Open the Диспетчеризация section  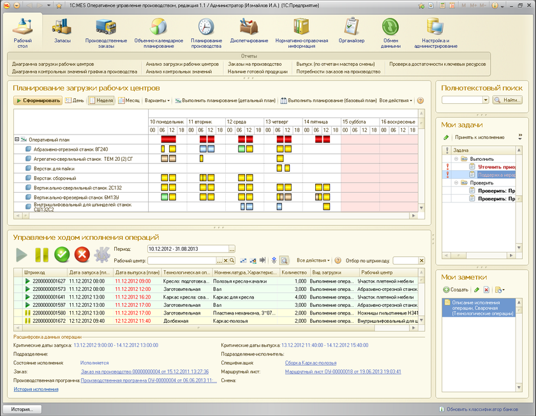click(249, 29)
